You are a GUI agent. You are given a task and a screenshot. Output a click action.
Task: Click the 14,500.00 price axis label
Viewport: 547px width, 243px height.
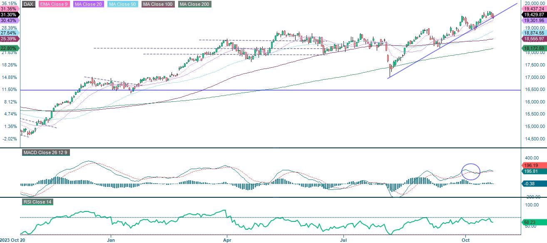point(535,139)
